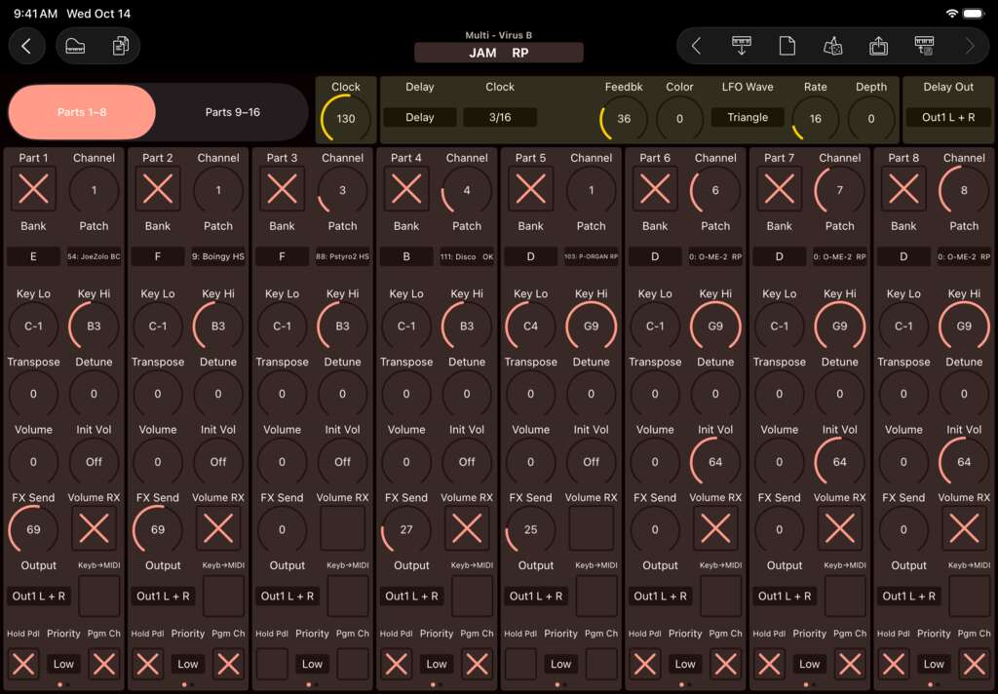This screenshot has height=694, width=998.
Task: Open Part 4 Bank B selector
Action: 406,256
